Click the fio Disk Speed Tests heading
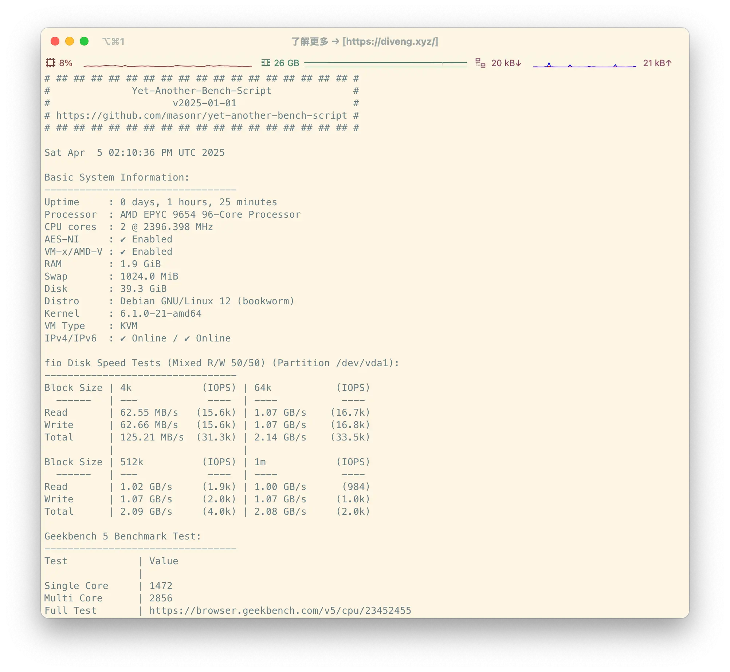Image resolution: width=730 pixels, height=672 pixels. pyautogui.click(x=222, y=363)
